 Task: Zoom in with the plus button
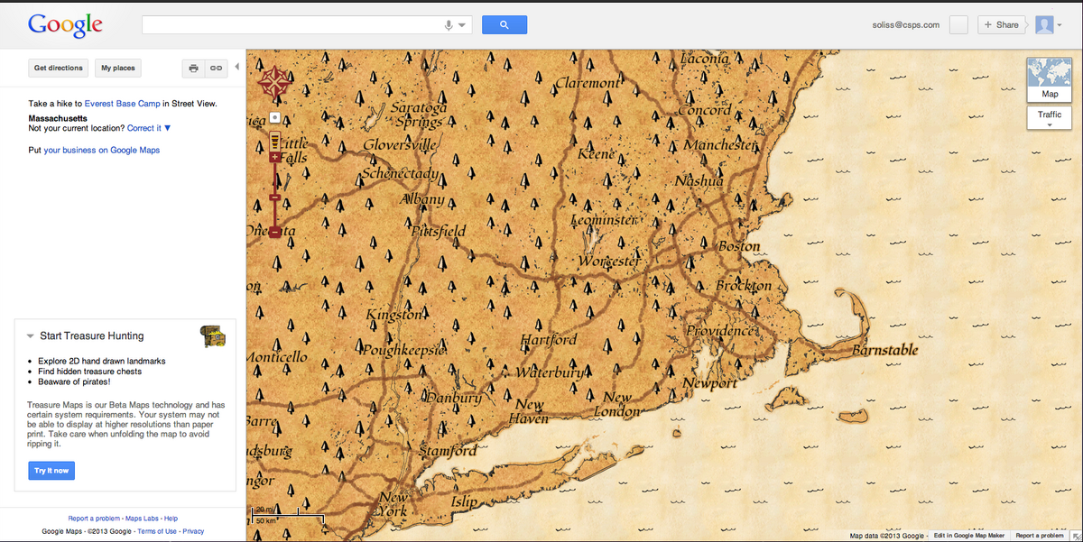pos(275,157)
